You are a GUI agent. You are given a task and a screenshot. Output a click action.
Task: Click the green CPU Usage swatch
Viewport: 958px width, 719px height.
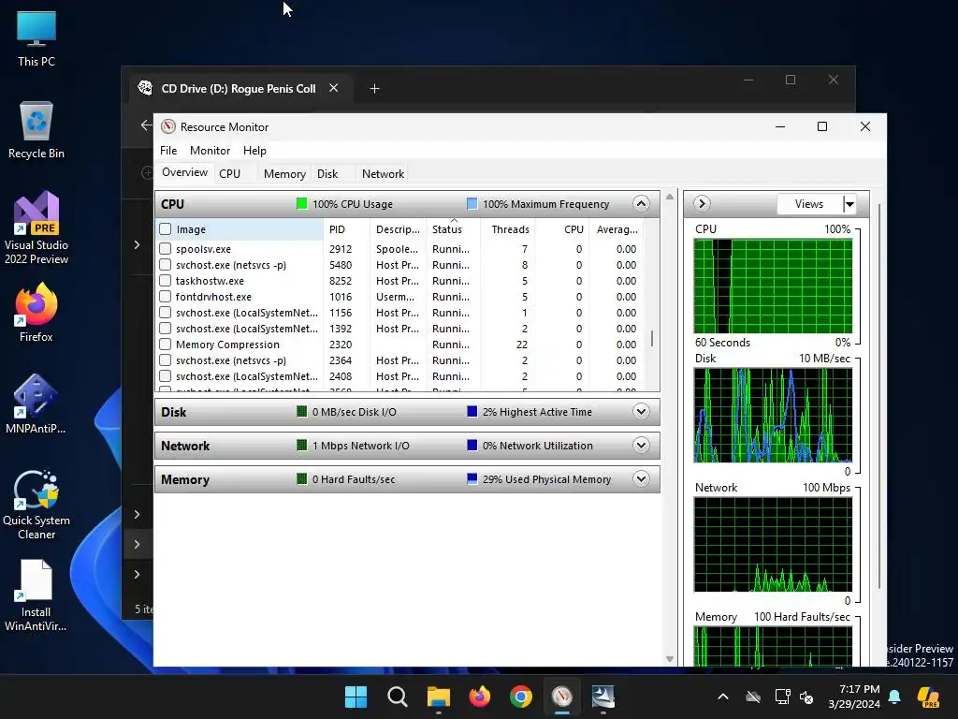tap(301, 203)
